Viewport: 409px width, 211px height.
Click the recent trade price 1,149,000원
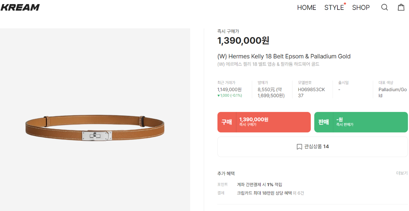click(230, 89)
